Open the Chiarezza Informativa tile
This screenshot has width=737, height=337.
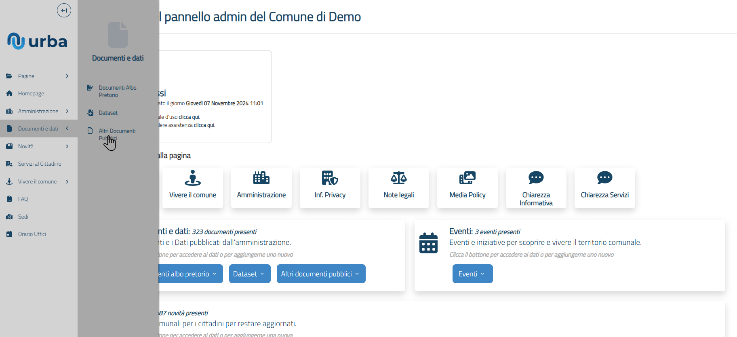pos(536,188)
